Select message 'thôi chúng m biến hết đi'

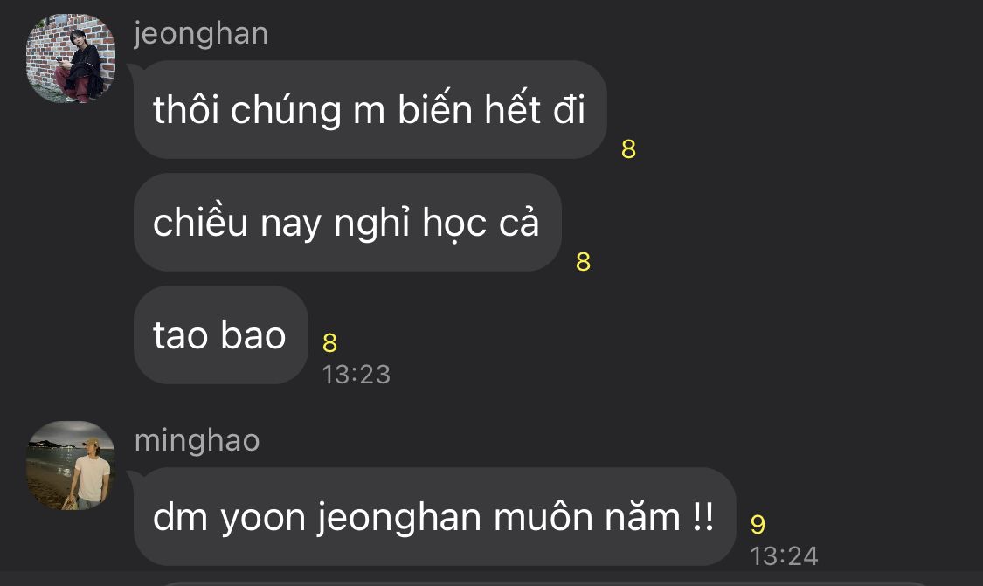point(370,110)
